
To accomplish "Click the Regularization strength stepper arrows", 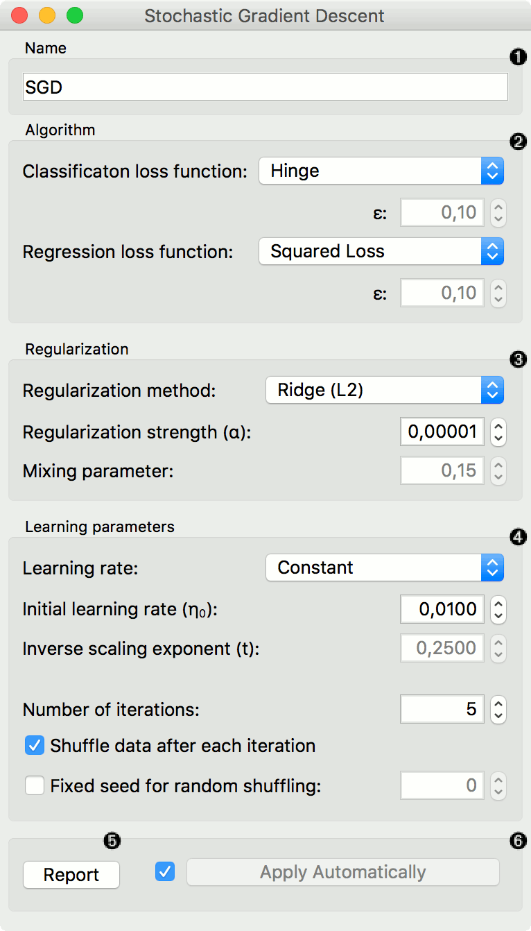I will pos(498,433).
